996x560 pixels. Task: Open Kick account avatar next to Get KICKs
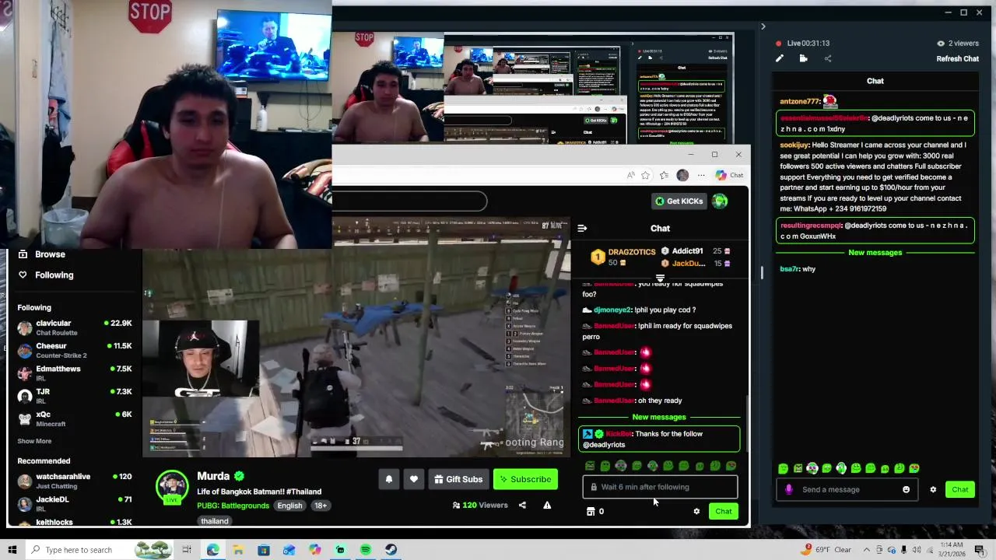[721, 201]
